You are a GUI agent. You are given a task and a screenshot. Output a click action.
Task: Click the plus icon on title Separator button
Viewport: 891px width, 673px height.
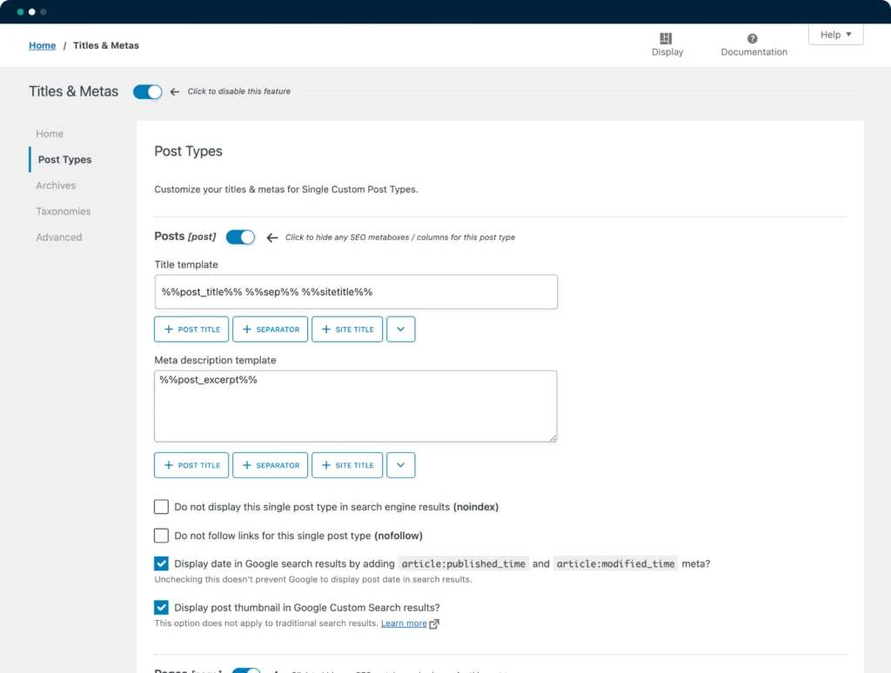click(x=247, y=330)
